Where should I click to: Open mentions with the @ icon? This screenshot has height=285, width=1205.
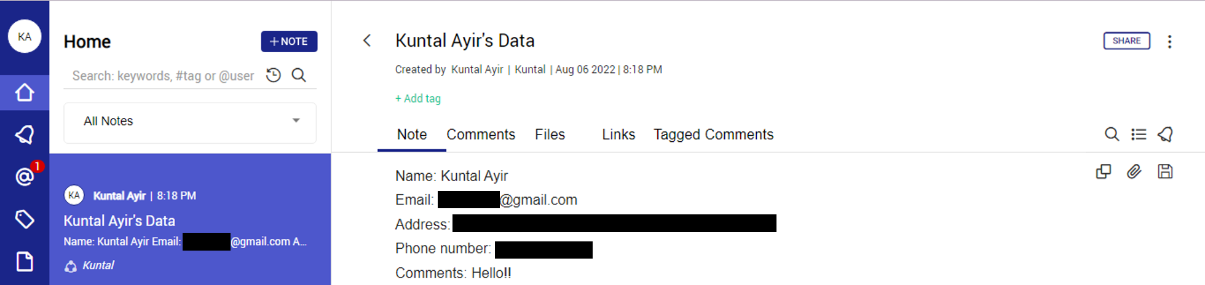(25, 177)
